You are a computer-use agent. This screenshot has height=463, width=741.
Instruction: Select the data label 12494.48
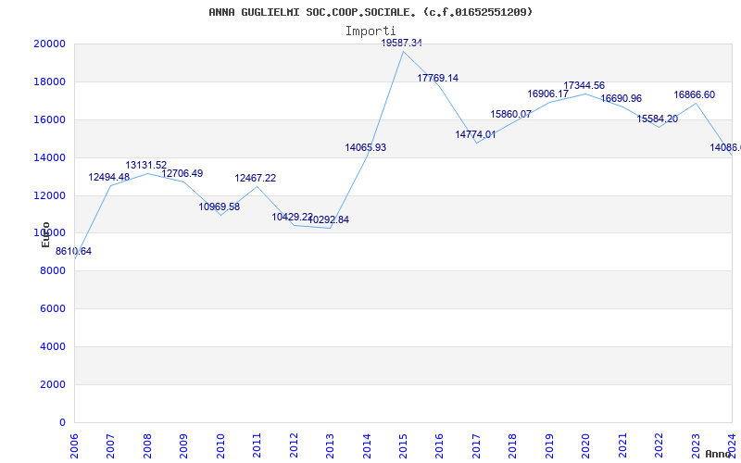click(108, 177)
